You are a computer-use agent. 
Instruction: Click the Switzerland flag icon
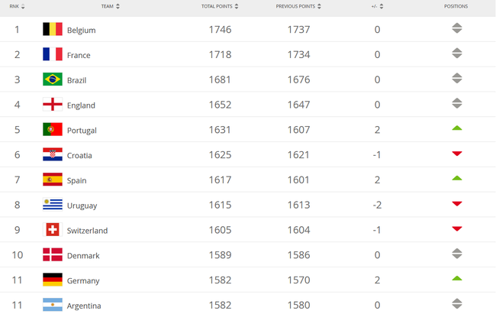click(x=53, y=230)
